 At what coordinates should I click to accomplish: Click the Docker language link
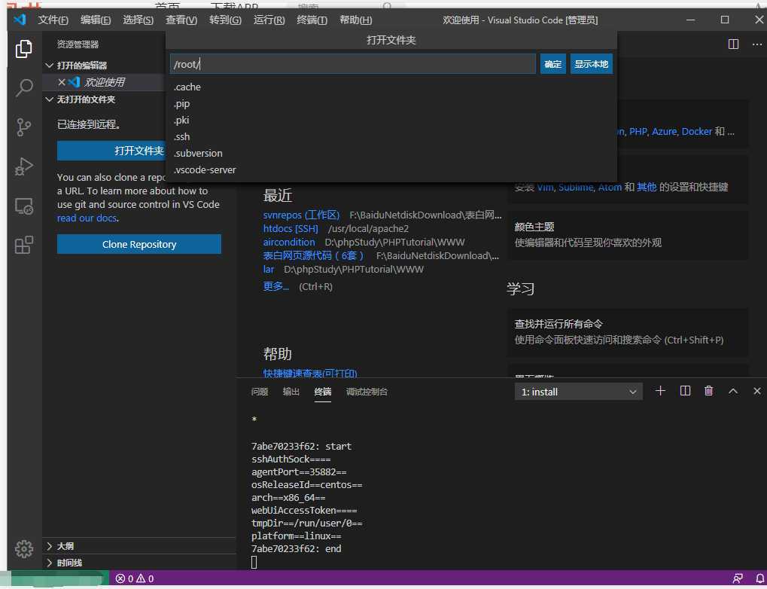pos(696,132)
